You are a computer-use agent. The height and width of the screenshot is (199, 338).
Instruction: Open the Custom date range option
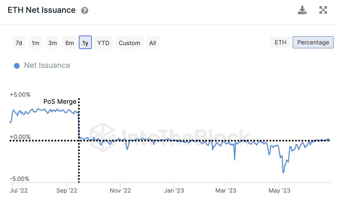click(x=129, y=43)
